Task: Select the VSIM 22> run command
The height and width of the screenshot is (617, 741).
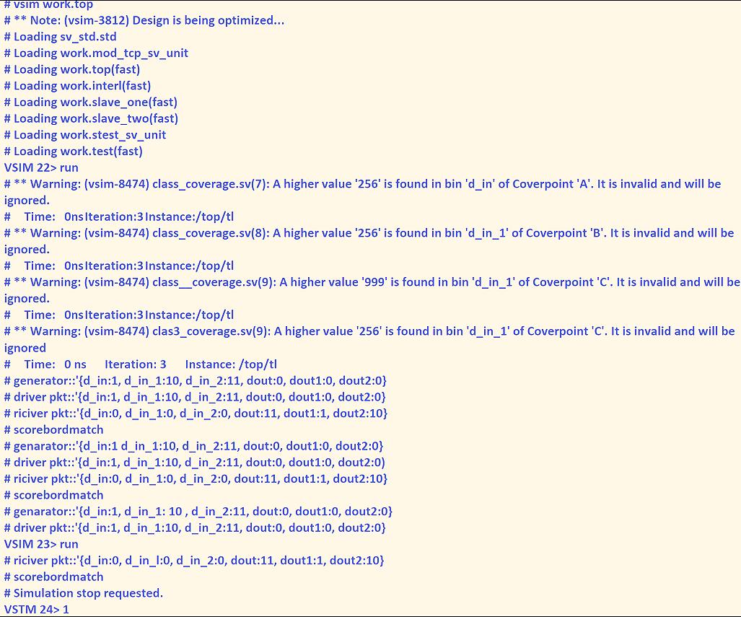Action: click(x=41, y=167)
